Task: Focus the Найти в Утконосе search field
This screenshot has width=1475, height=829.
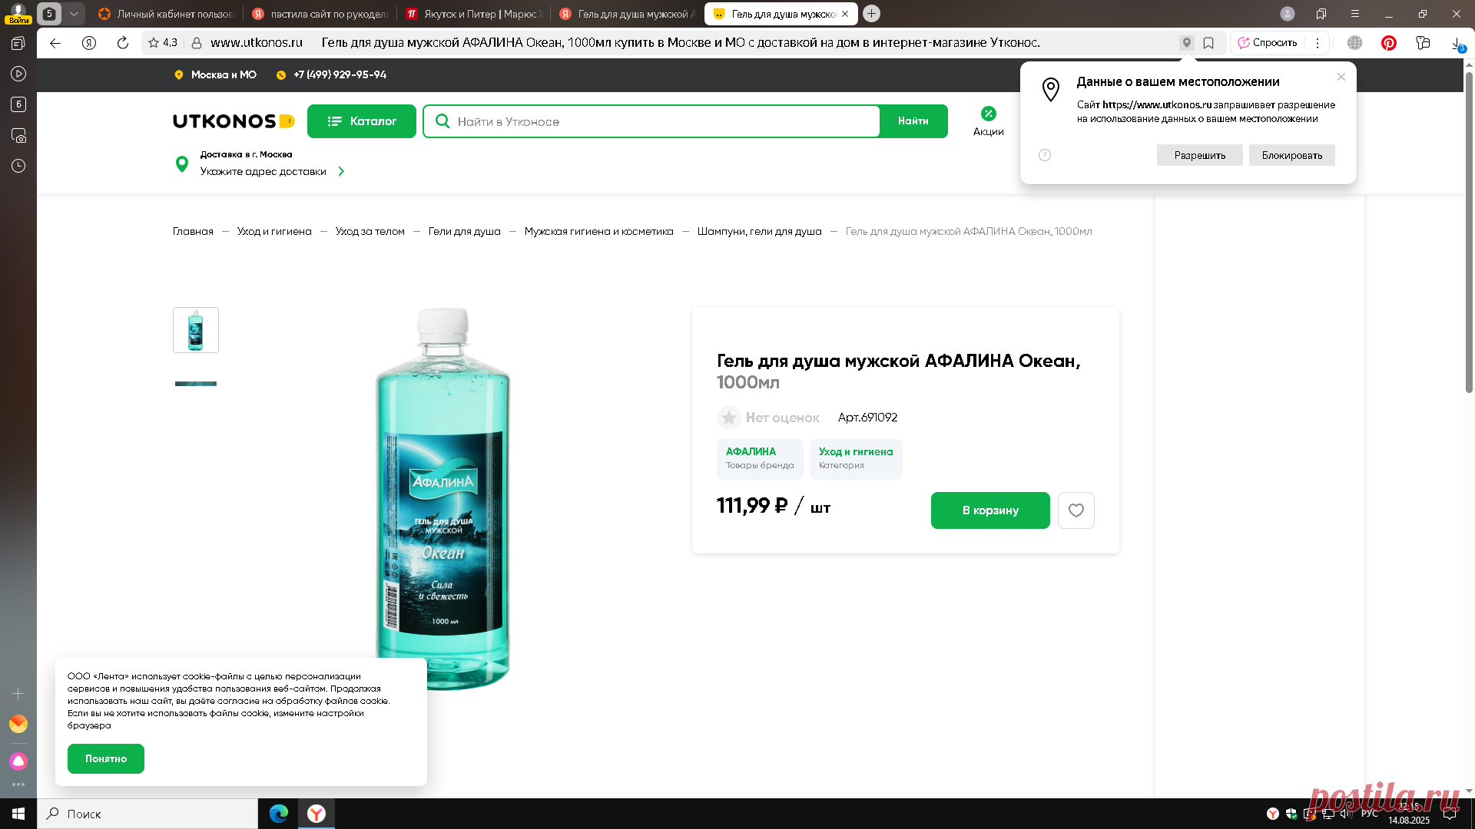Action: pos(651,121)
